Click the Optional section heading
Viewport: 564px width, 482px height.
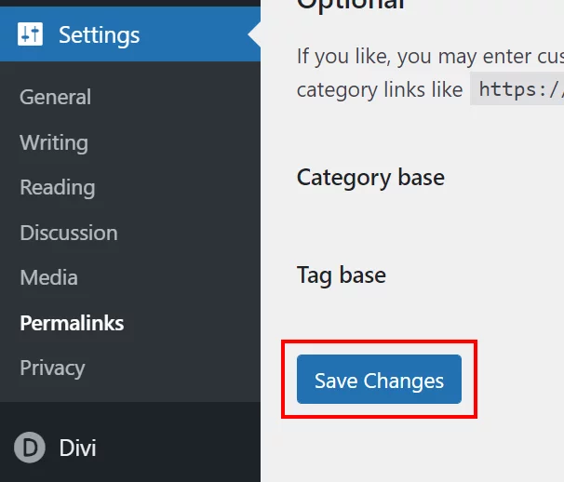(x=351, y=5)
